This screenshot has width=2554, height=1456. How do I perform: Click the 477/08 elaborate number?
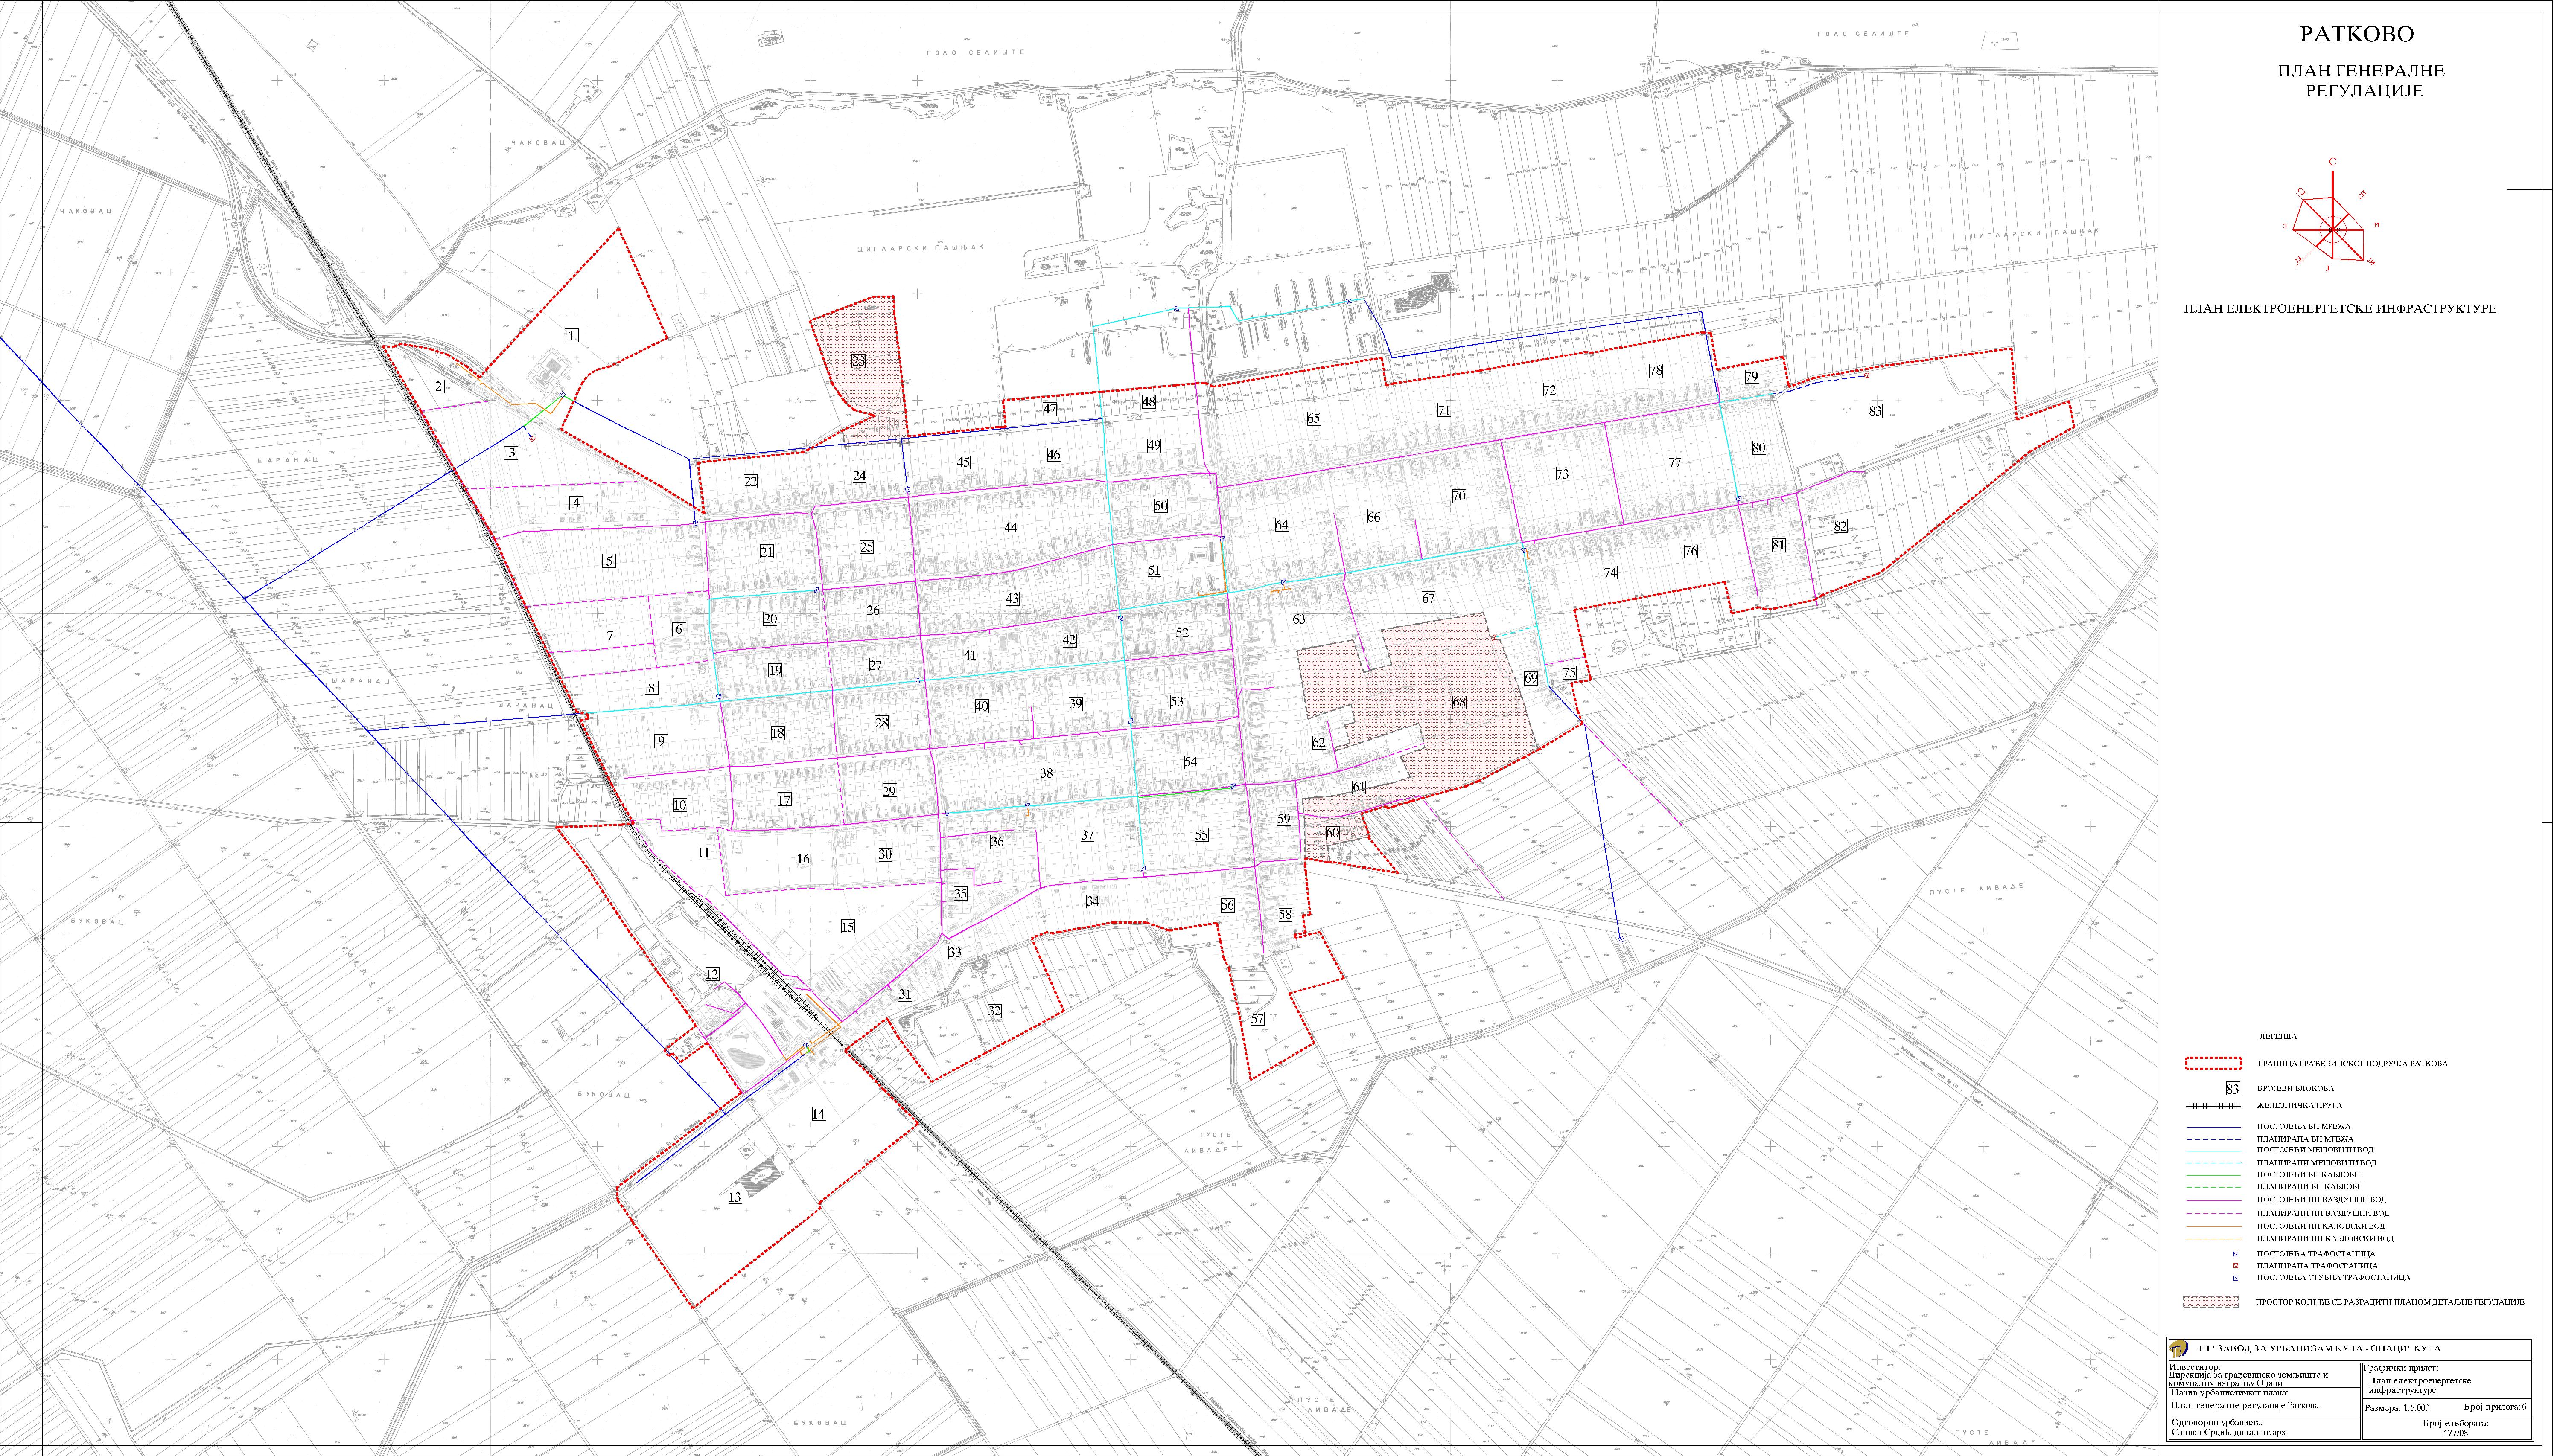tap(2455, 1433)
